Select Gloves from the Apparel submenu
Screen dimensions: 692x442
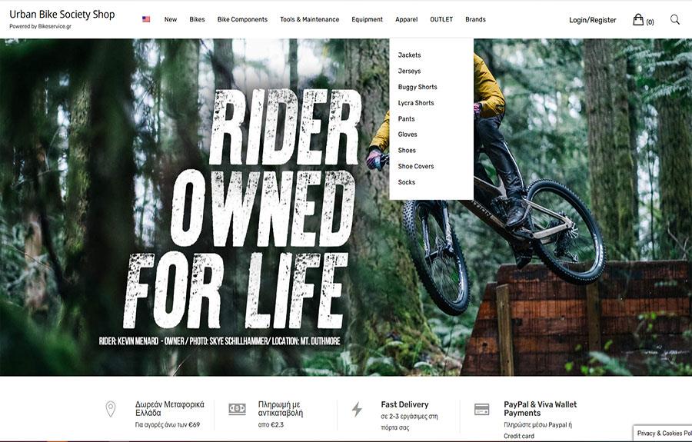408,135
